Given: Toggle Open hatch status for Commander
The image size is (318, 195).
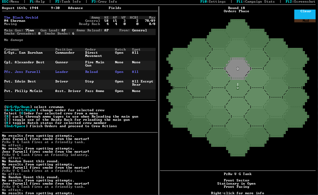Looking at the screenshot, I should pos(119,53).
